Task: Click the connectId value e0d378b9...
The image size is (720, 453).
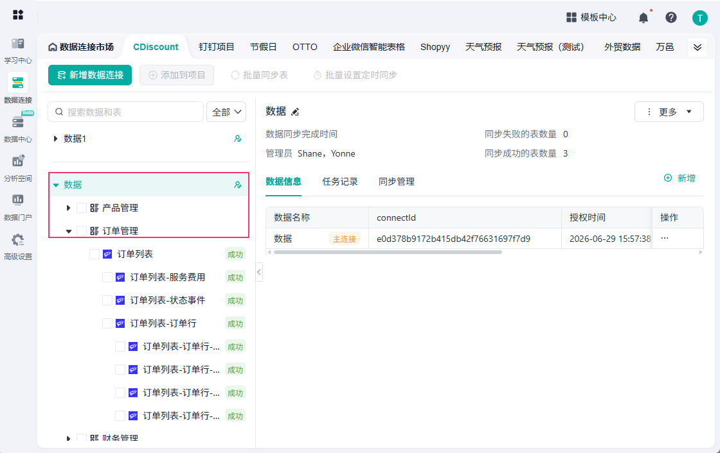Action: click(x=453, y=239)
